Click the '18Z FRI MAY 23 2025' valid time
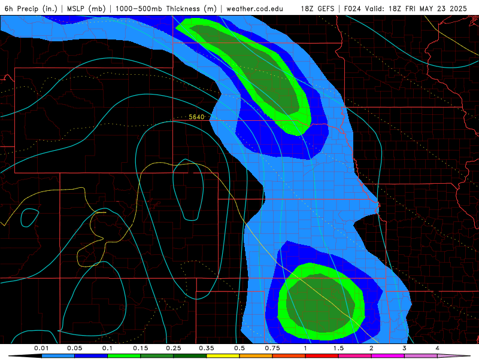The image size is (479, 359). [x=428, y=8]
